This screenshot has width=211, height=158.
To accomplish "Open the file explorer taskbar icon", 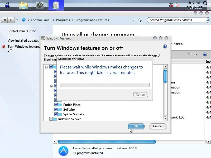I will point(23,6).
